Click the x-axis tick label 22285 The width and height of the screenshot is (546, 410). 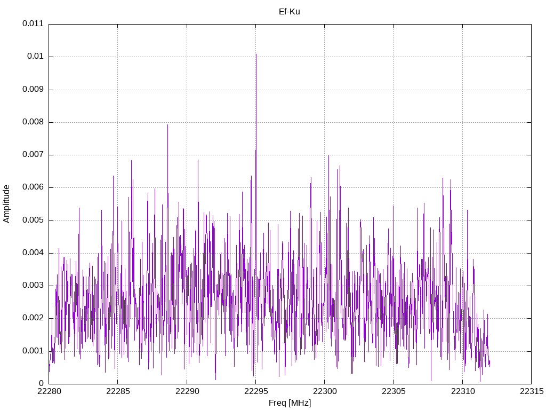point(118,391)
